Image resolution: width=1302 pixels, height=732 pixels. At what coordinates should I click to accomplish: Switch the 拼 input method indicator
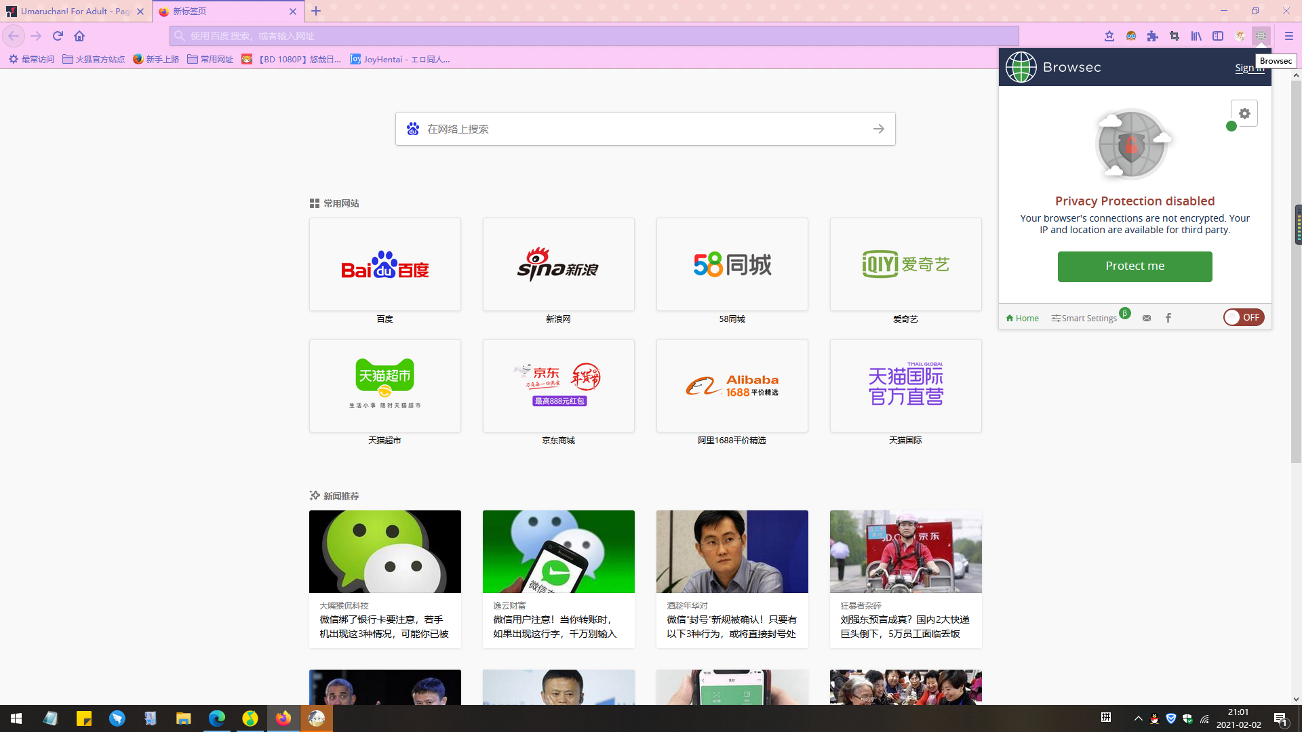[x=1106, y=718]
